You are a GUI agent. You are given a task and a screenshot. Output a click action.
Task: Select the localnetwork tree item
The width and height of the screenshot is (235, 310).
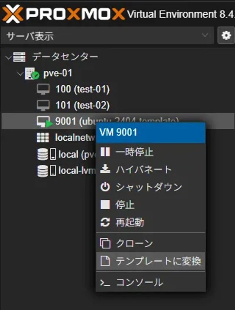pyautogui.click(x=75, y=138)
